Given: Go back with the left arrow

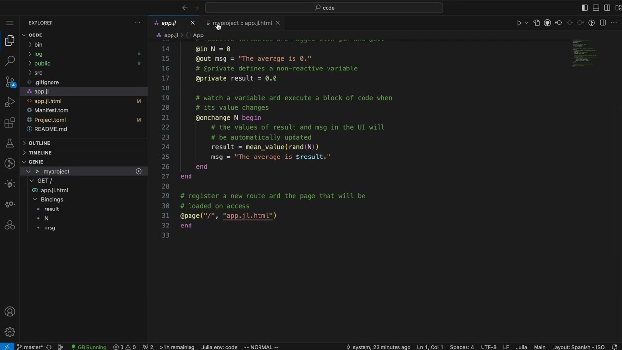Looking at the screenshot, I should pos(185,8).
